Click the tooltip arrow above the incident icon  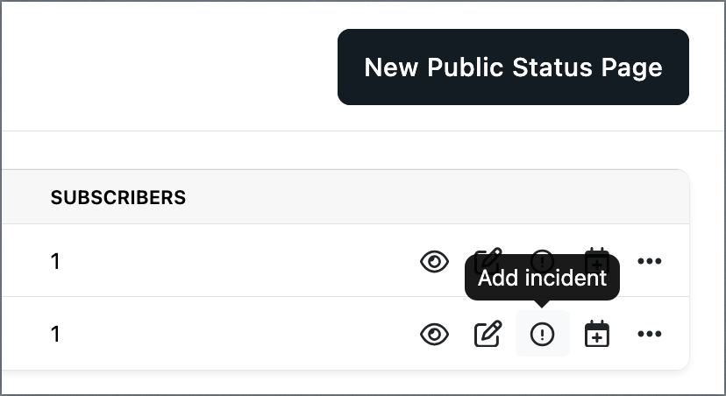click(x=542, y=304)
